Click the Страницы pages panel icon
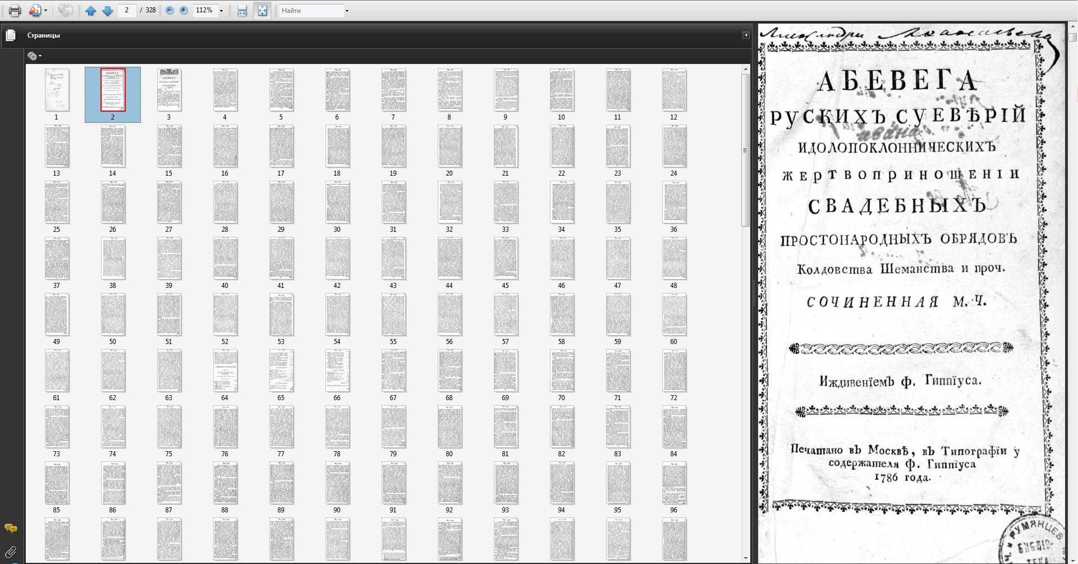 point(11,35)
